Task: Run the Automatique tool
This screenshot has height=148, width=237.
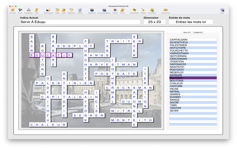Action: coord(48,10)
